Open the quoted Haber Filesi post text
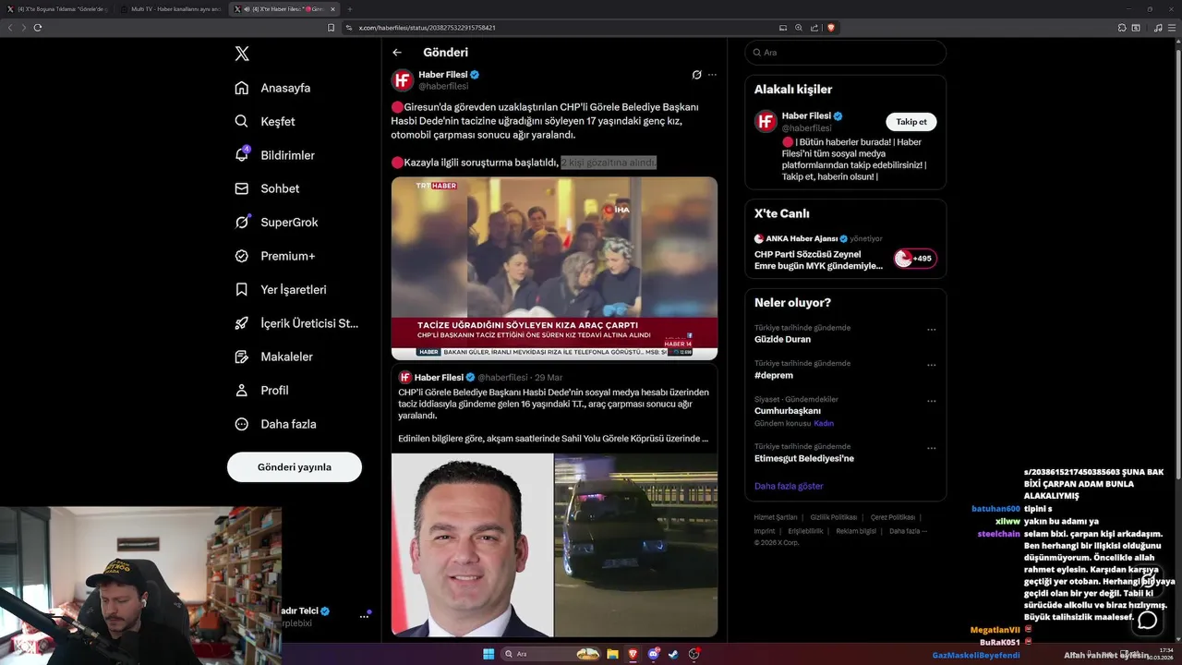 pyautogui.click(x=554, y=415)
